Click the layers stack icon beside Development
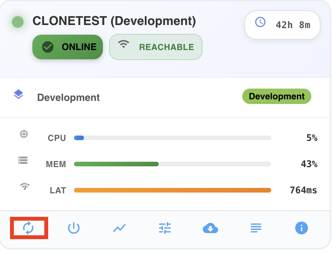 [18, 94]
